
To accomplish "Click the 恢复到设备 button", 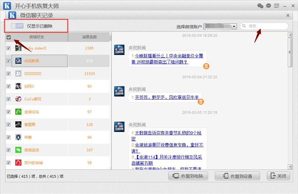I will 237,176.
